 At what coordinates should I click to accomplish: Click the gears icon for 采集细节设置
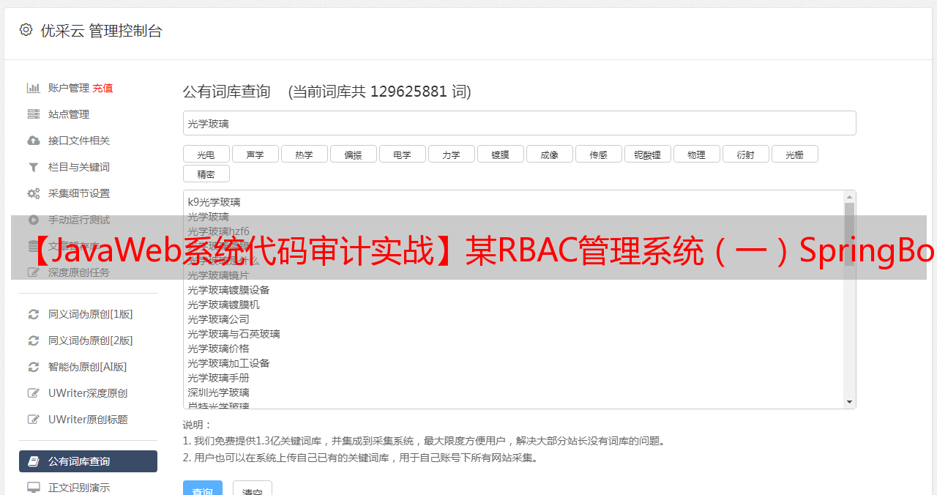pos(34,193)
